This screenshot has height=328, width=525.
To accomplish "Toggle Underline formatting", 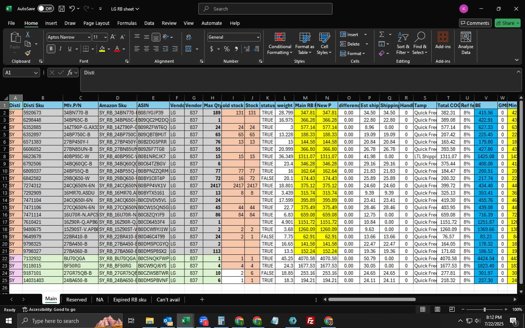I will tap(70, 49).
